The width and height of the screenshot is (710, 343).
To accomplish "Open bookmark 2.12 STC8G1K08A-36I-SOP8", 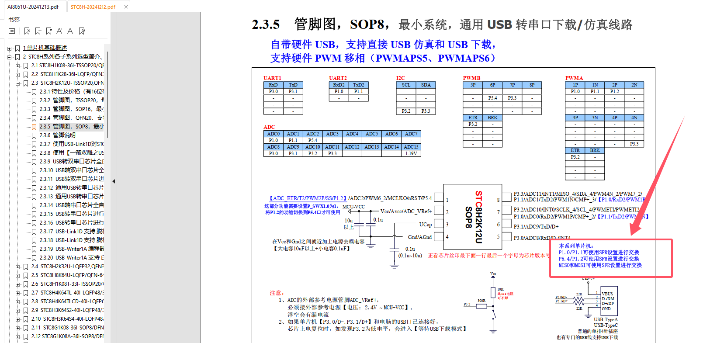I will (67, 336).
